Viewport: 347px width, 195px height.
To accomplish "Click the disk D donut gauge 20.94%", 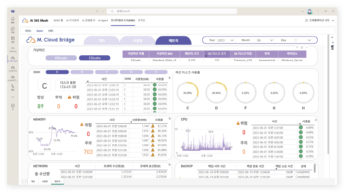I will pos(216,93).
